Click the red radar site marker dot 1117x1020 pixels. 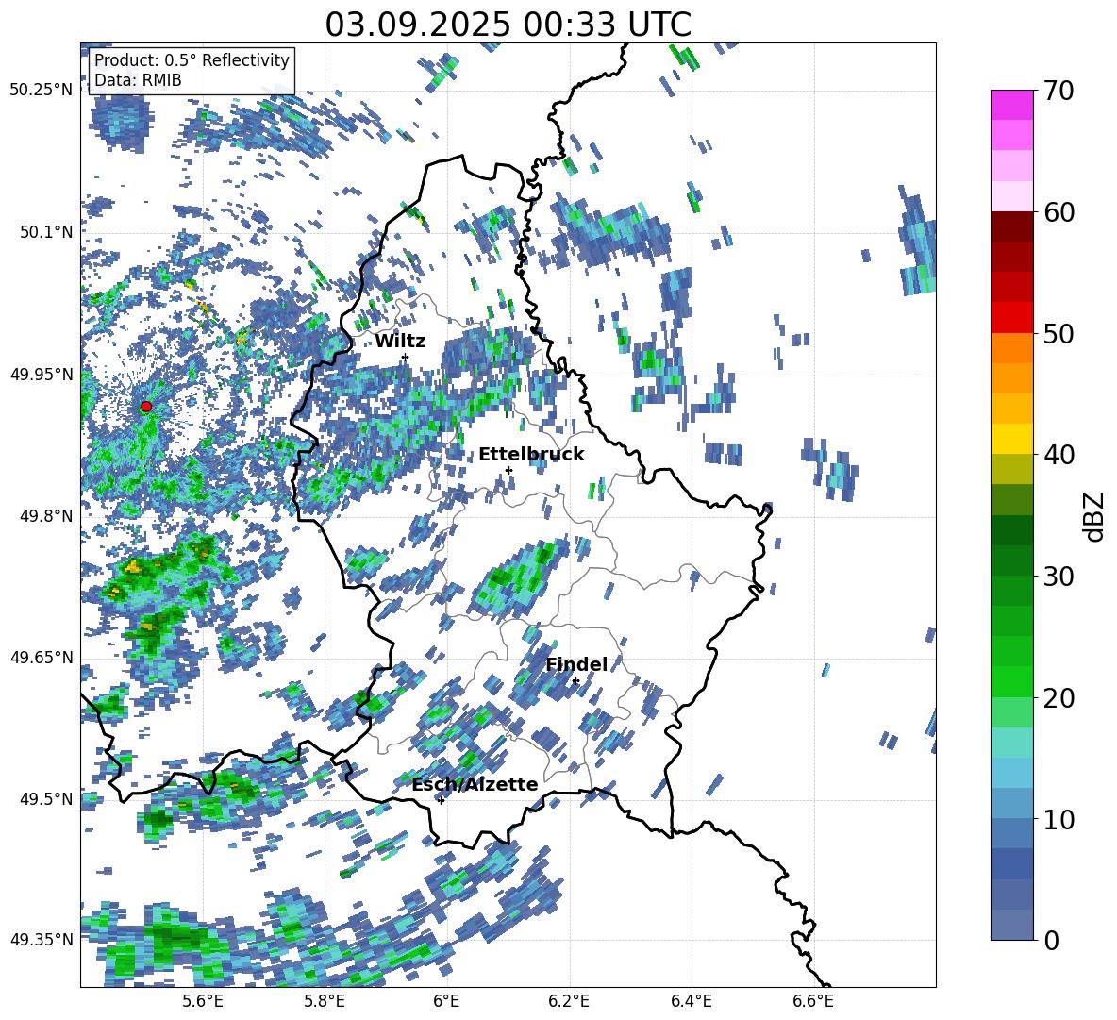click(146, 407)
